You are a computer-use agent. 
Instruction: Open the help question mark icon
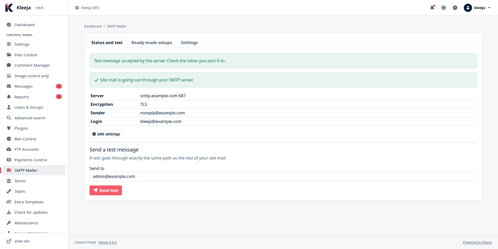[455, 8]
